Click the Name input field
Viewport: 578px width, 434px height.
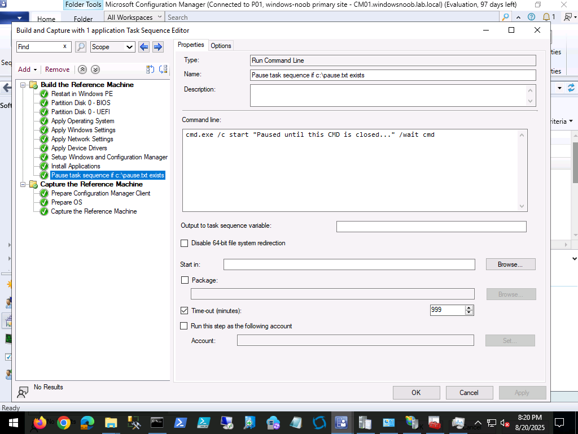pos(393,75)
